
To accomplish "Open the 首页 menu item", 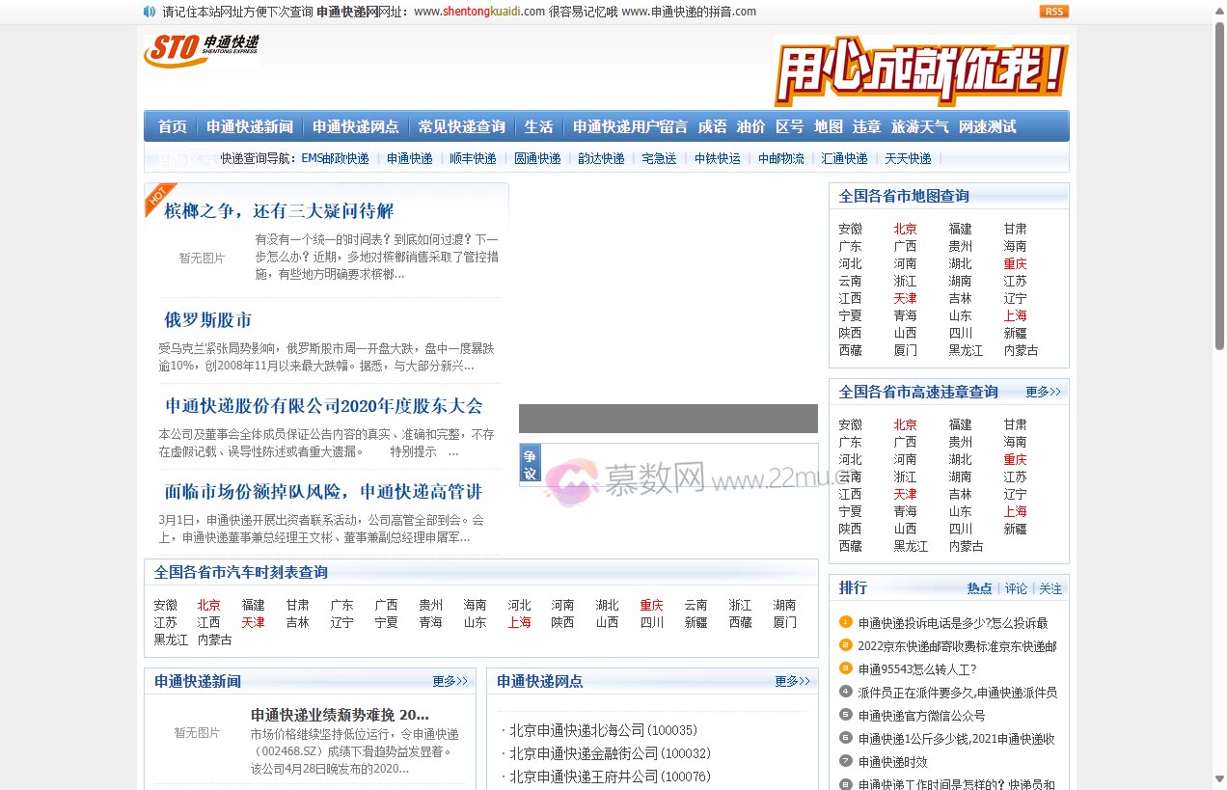I will 171,125.
